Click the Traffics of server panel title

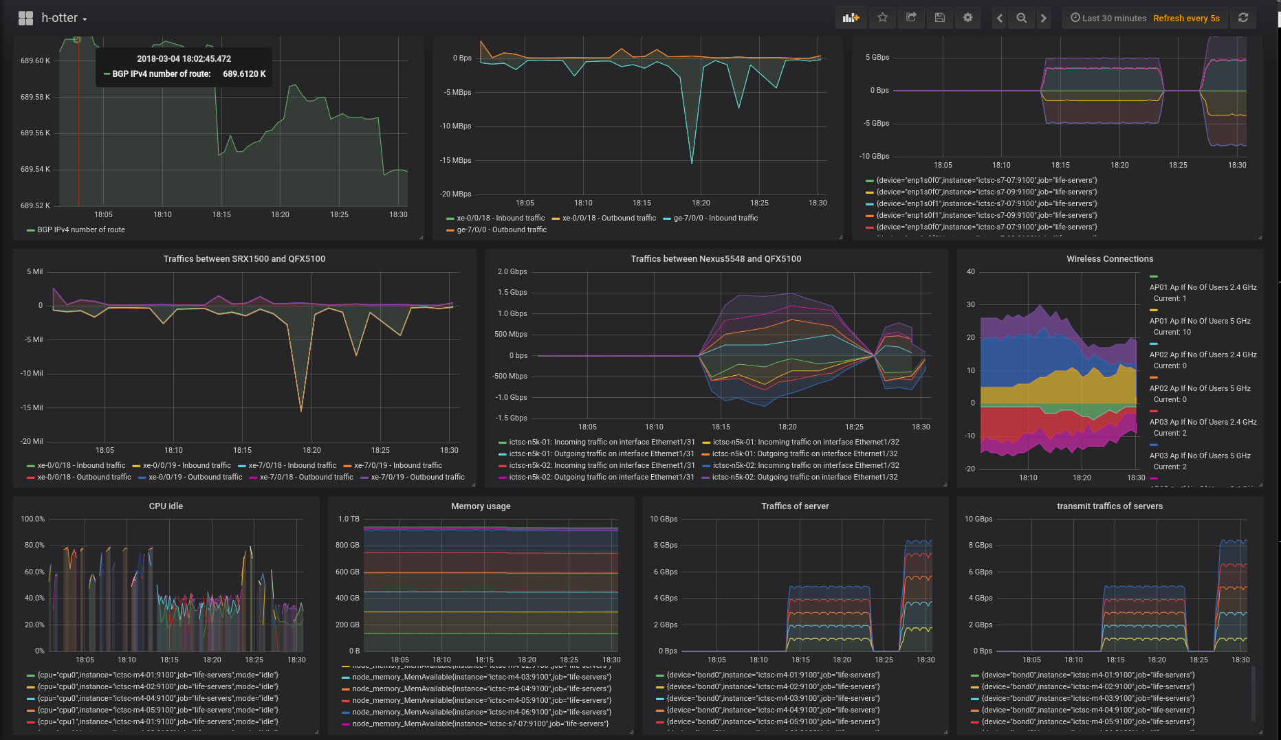click(795, 506)
